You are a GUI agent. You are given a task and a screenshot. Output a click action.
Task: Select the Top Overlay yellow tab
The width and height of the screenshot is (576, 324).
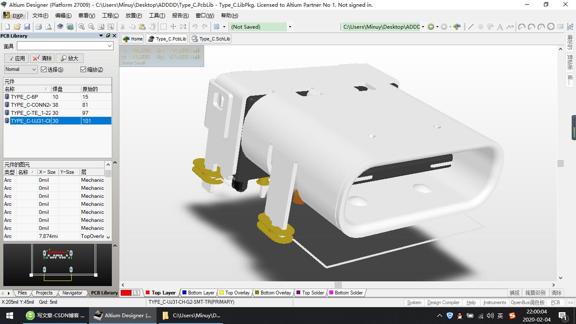[235, 293]
